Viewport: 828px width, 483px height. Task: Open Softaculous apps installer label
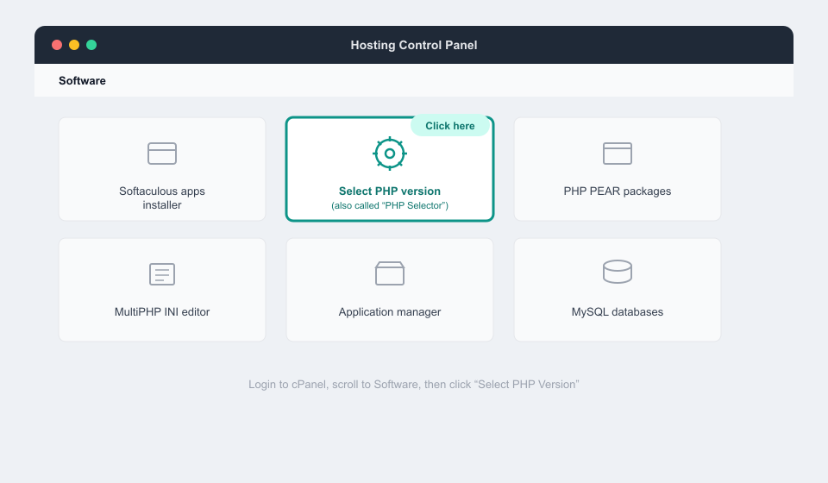tap(161, 198)
